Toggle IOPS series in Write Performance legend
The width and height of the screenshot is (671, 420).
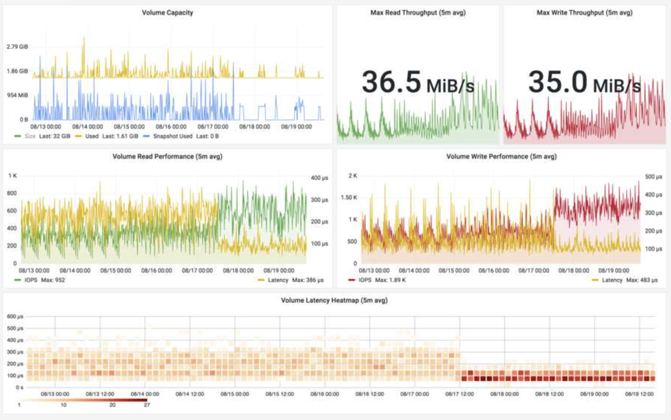coord(365,280)
